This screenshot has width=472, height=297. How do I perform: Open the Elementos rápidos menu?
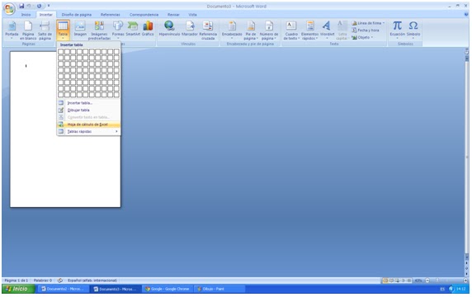(x=309, y=30)
